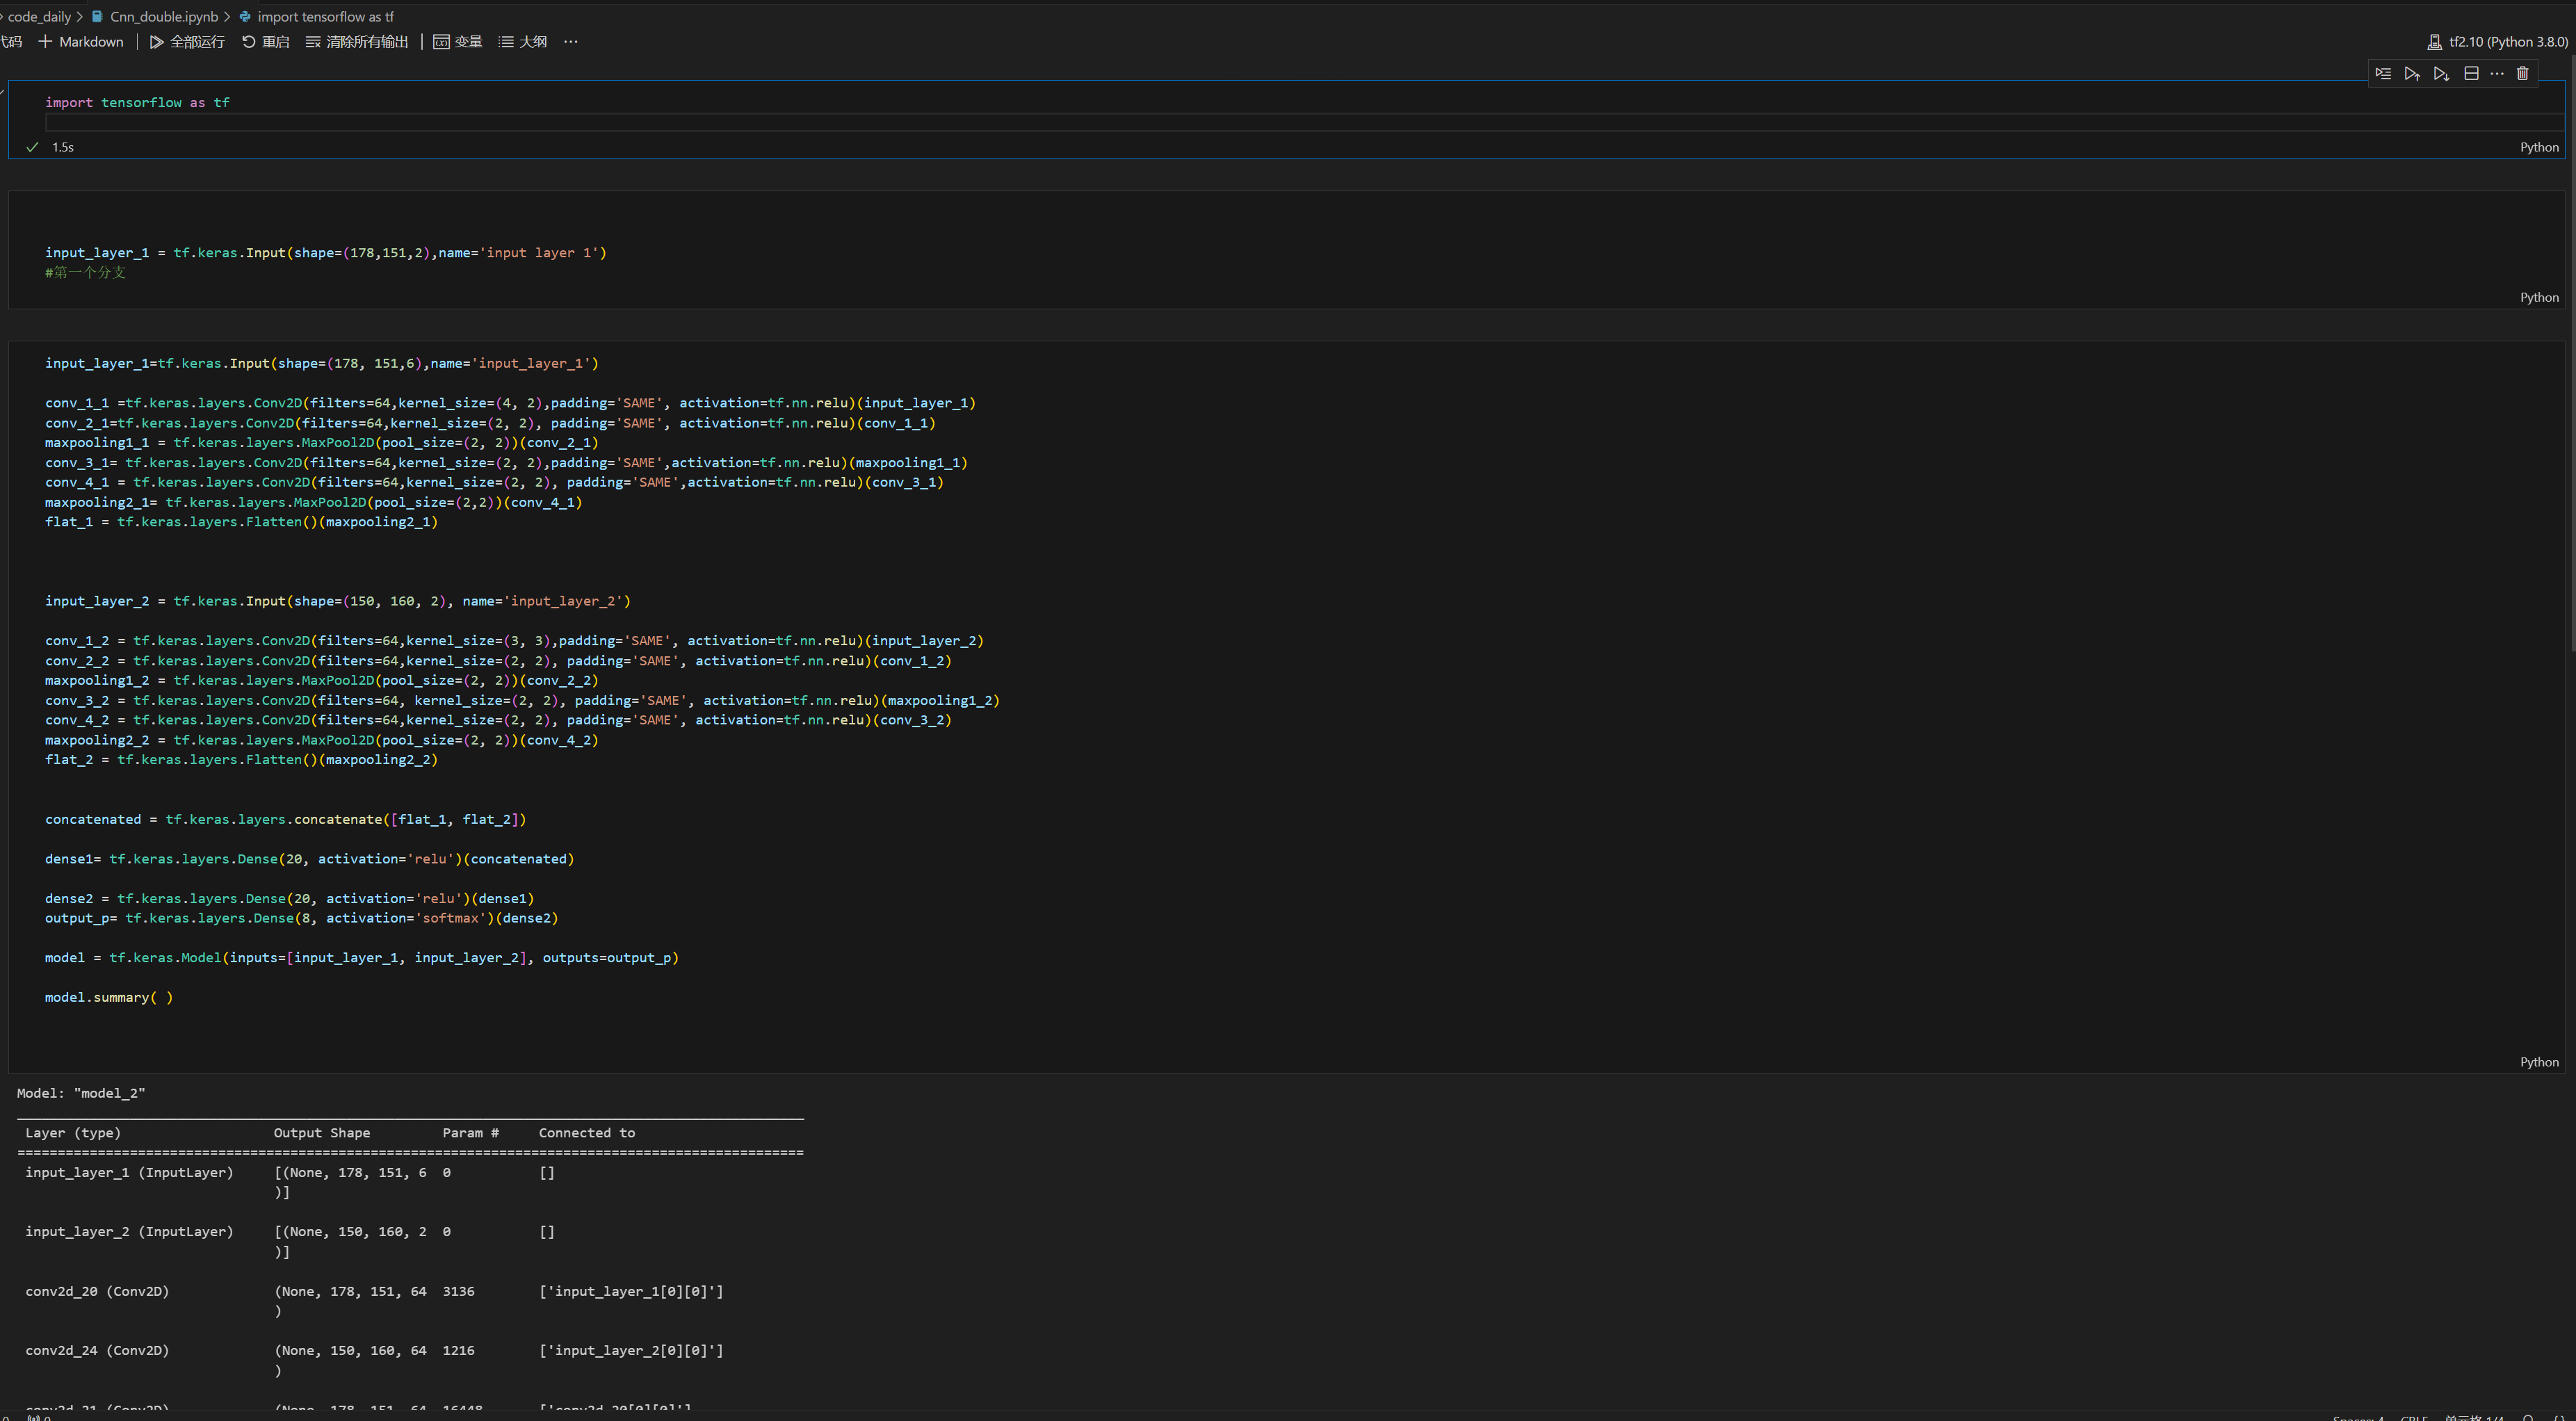Click second cell's Python language label
This screenshot has height=1421, width=2576.
coord(2539,298)
